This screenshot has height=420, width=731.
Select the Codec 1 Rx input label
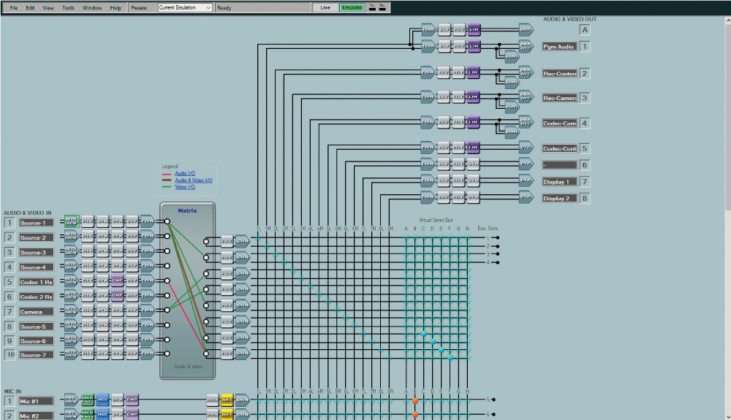(x=37, y=282)
